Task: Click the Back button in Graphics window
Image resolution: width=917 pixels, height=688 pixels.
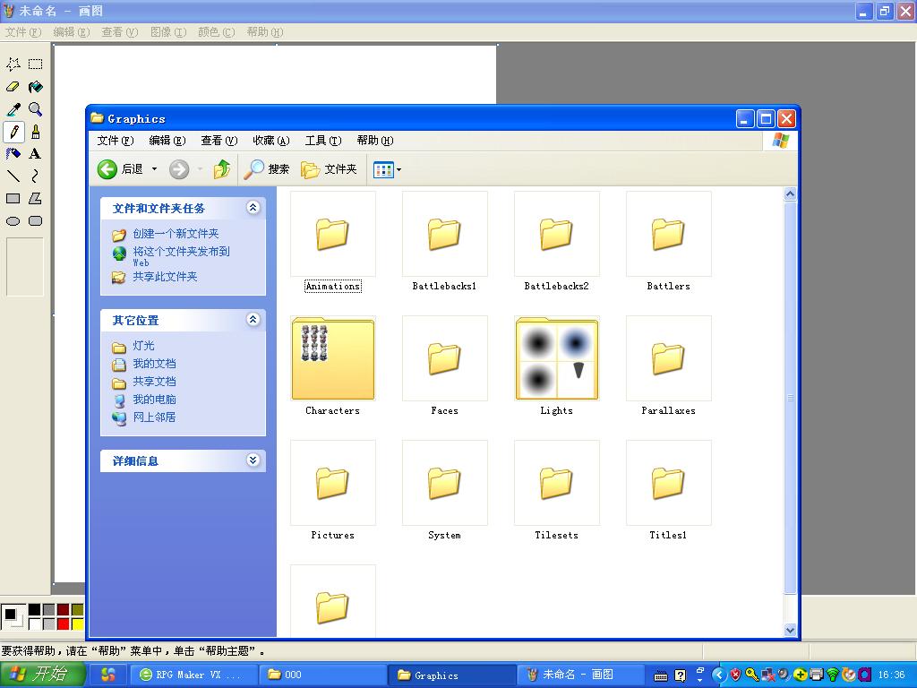Action: click(x=121, y=169)
